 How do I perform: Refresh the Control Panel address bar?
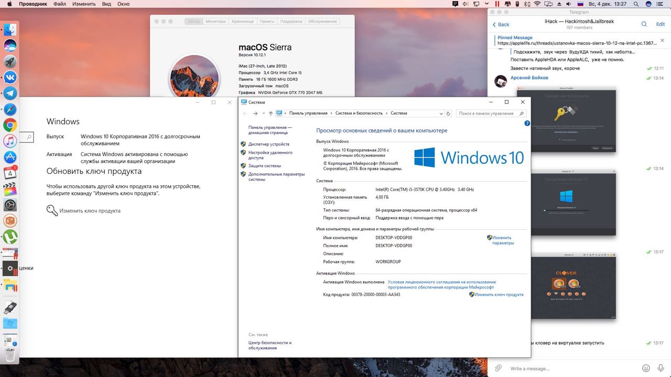(x=448, y=113)
